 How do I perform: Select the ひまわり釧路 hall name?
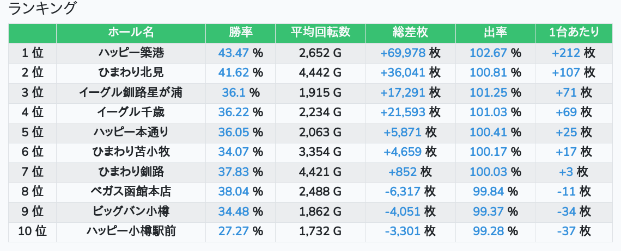pos(131,172)
